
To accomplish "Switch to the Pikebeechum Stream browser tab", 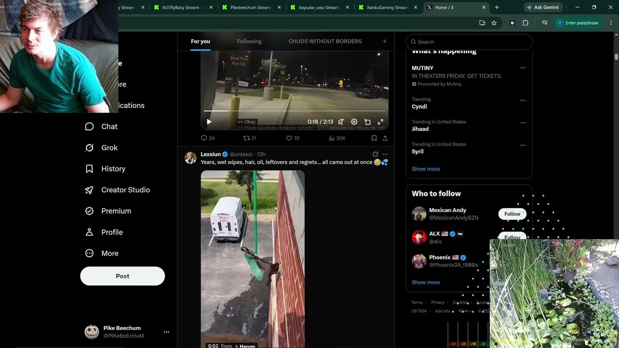I will 251,7.
